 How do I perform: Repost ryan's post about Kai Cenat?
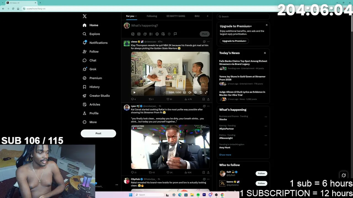pos(152,172)
